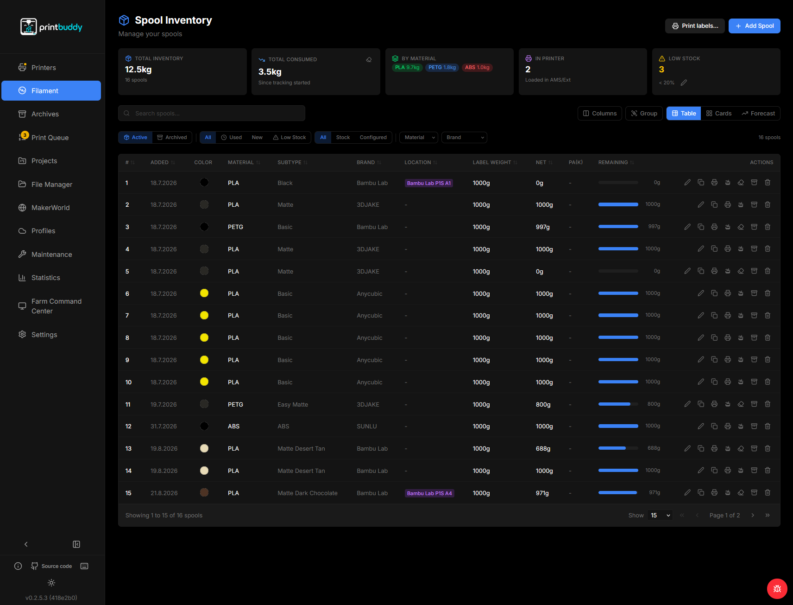Open Statistics in the sidebar
The height and width of the screenshot is (605, 793).
click(51, 278)
